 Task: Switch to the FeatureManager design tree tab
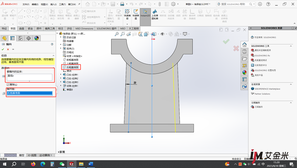click(4, 38)
